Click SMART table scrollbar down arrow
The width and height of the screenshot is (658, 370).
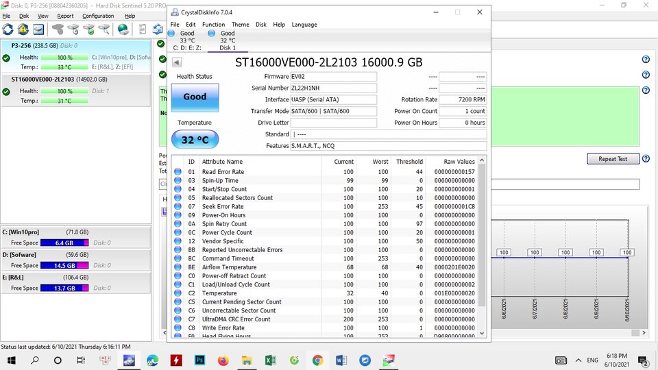[x=482, y=333]
